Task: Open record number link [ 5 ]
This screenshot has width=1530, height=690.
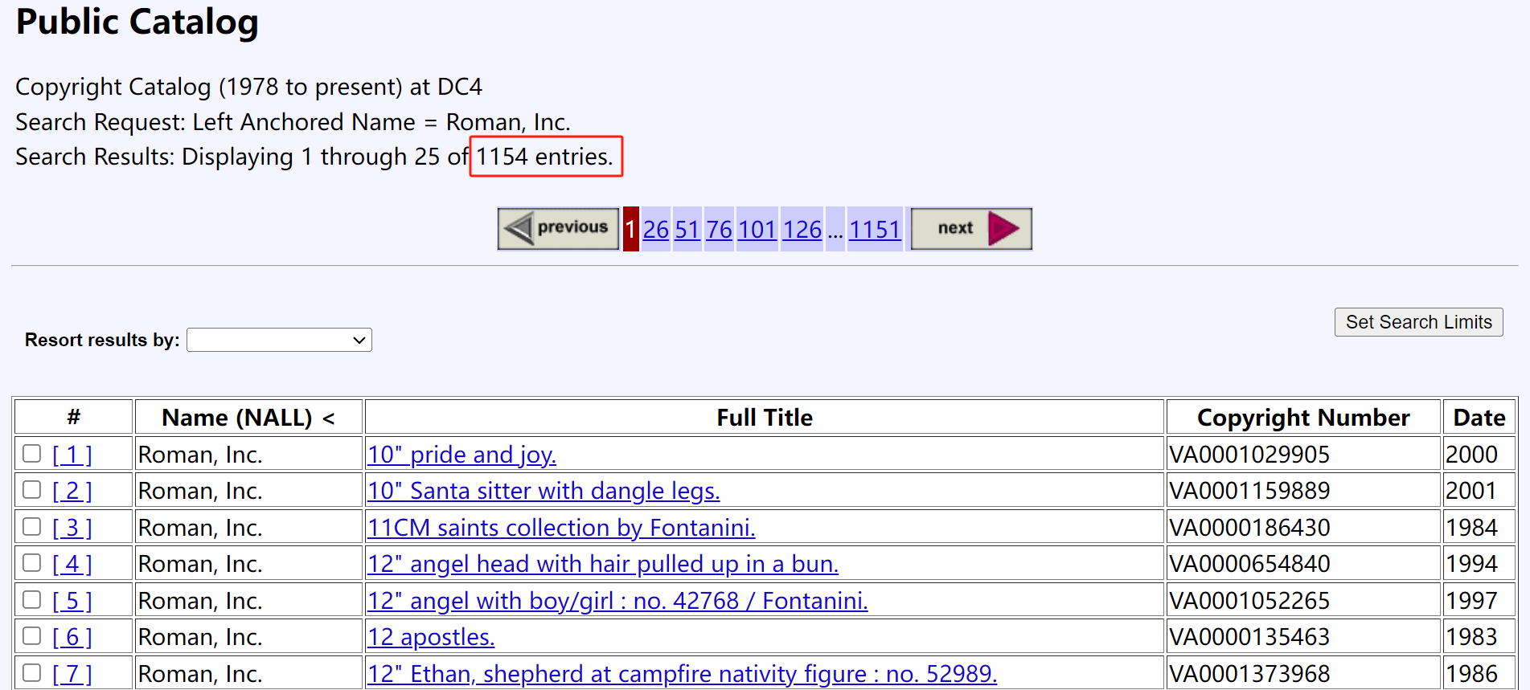Action: [72, 601]
